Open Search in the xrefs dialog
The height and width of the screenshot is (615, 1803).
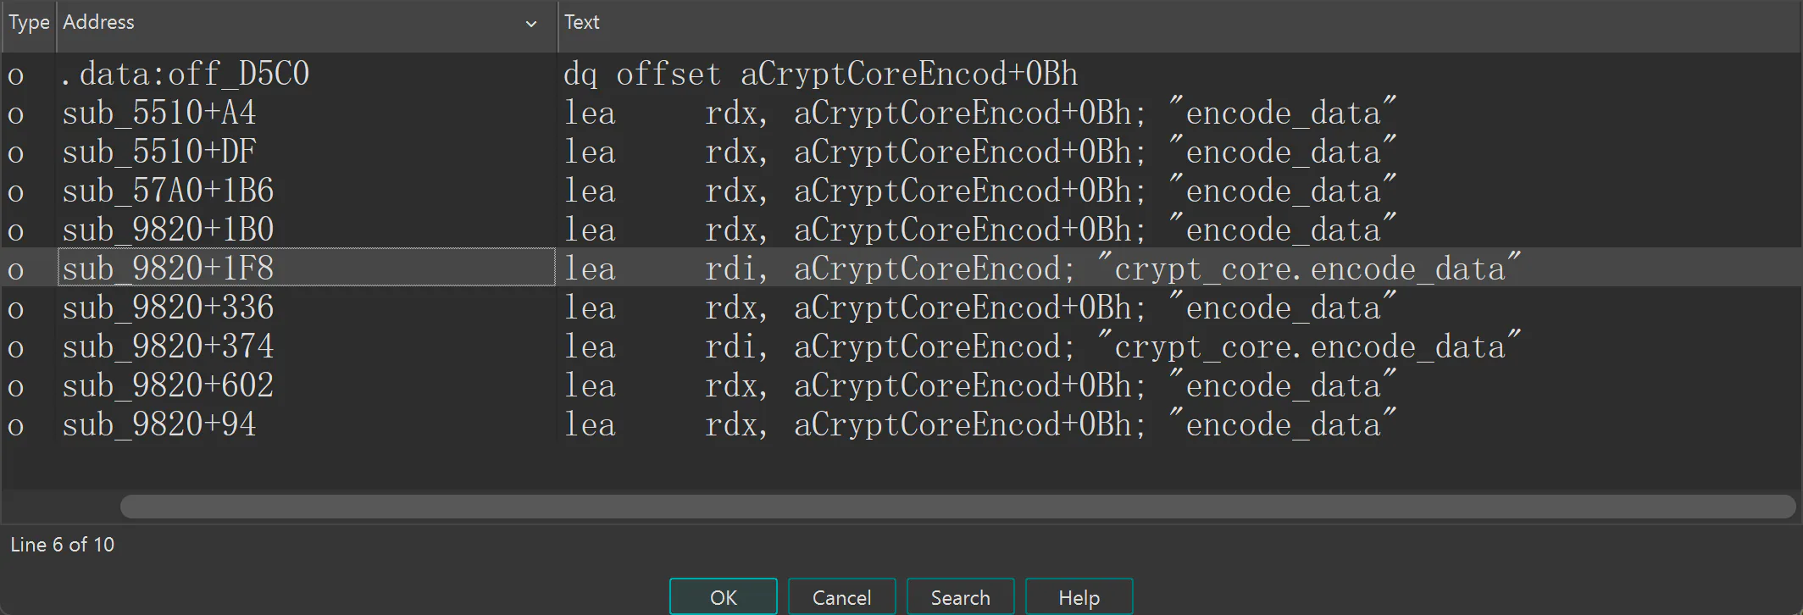click(960, 596)
